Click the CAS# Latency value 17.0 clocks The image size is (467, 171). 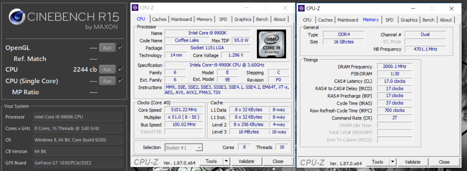click(x=394, y=81)
